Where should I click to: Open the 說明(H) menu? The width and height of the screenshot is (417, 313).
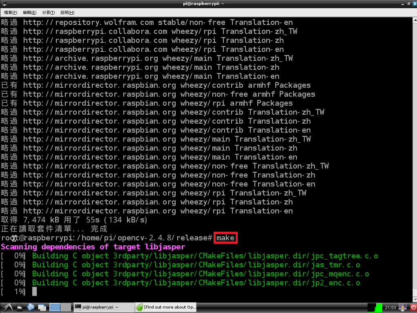[67, 13]
